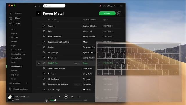This screenshot has height=105, width=186.
Task: Sort by the ИСПОЛНИТЕЛЬ column header
Action: 90,20
